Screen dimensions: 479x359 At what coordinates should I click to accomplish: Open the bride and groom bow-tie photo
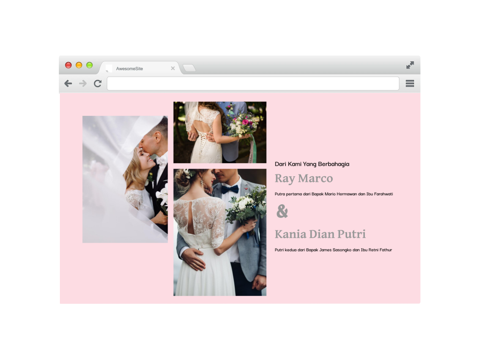(x=220, y=232)
